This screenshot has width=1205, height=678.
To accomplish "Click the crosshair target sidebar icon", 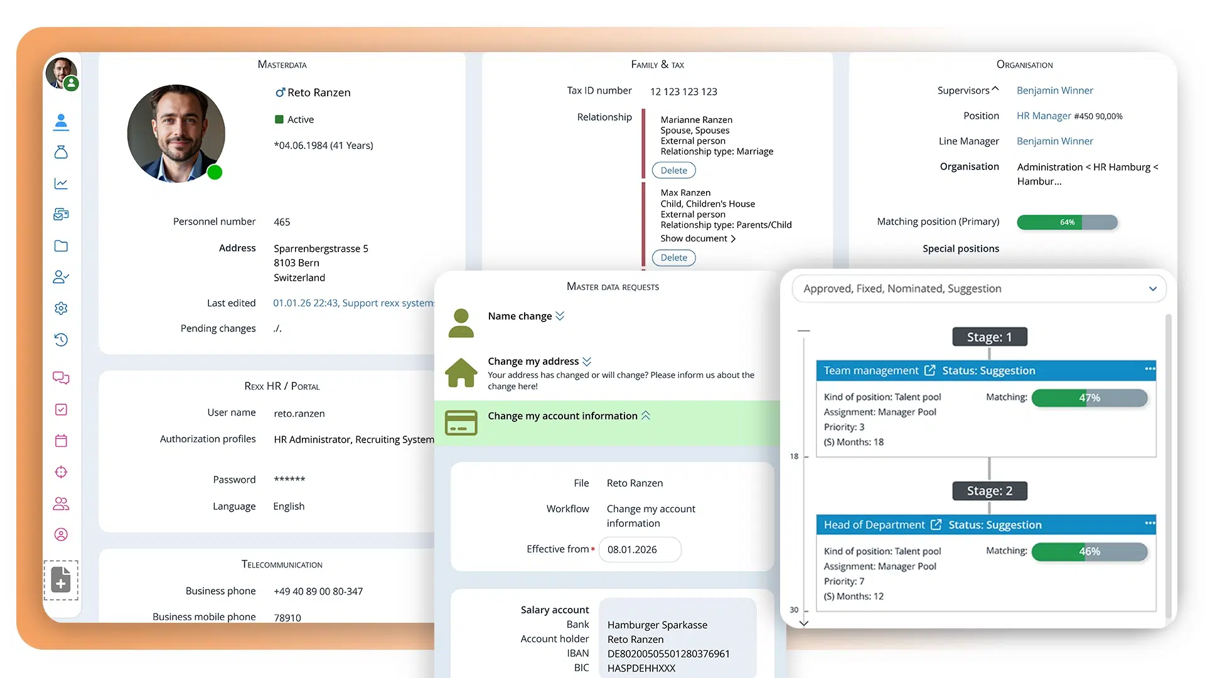I will click(61, 472).
